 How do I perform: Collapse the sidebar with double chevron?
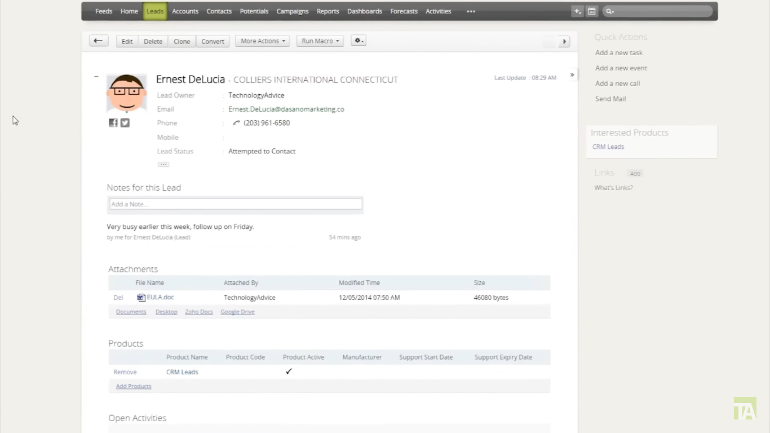[x=572, y=75]
